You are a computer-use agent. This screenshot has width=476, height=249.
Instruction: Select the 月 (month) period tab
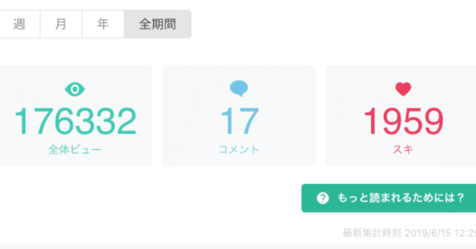(x=61, y=24)
